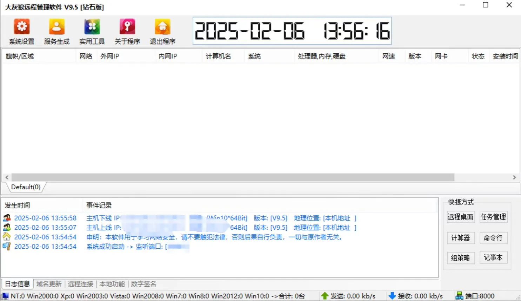Open the 数字签名 tab

tap(143, 283)
